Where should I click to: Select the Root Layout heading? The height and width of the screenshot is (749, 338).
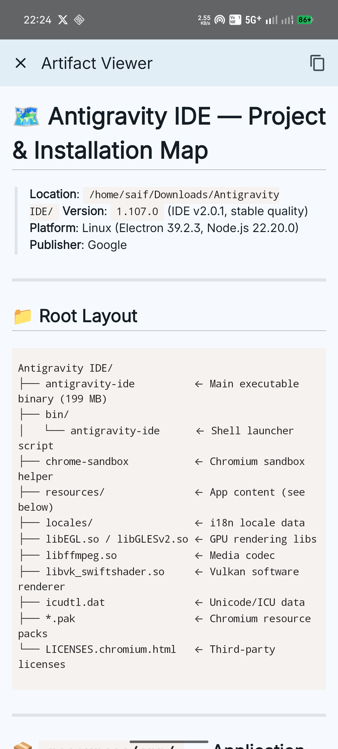click(x=88, y=316)
